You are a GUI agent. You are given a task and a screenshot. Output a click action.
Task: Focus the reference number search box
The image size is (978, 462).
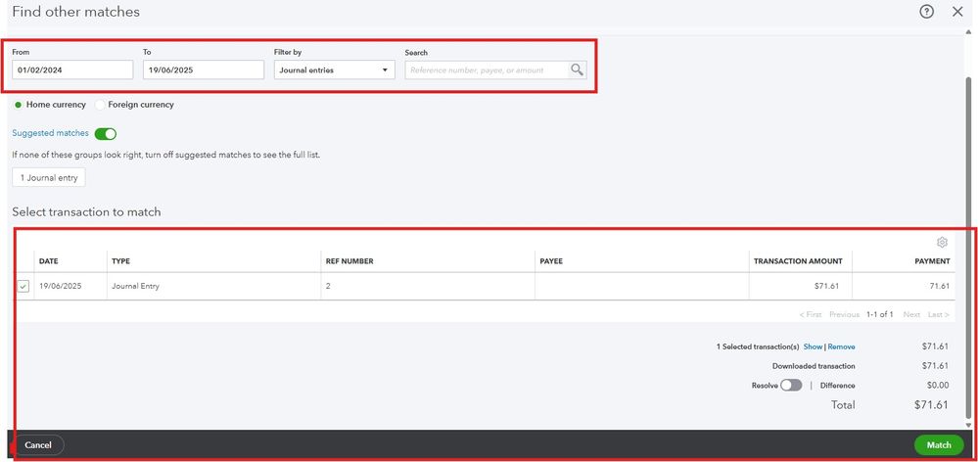point(488,69)
